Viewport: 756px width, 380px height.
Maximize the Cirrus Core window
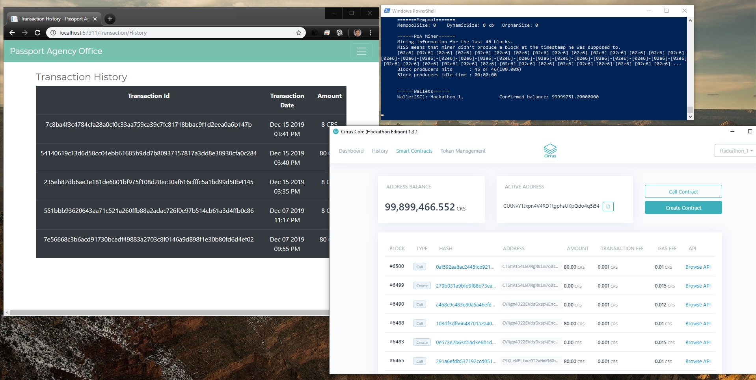click(750, 131)
